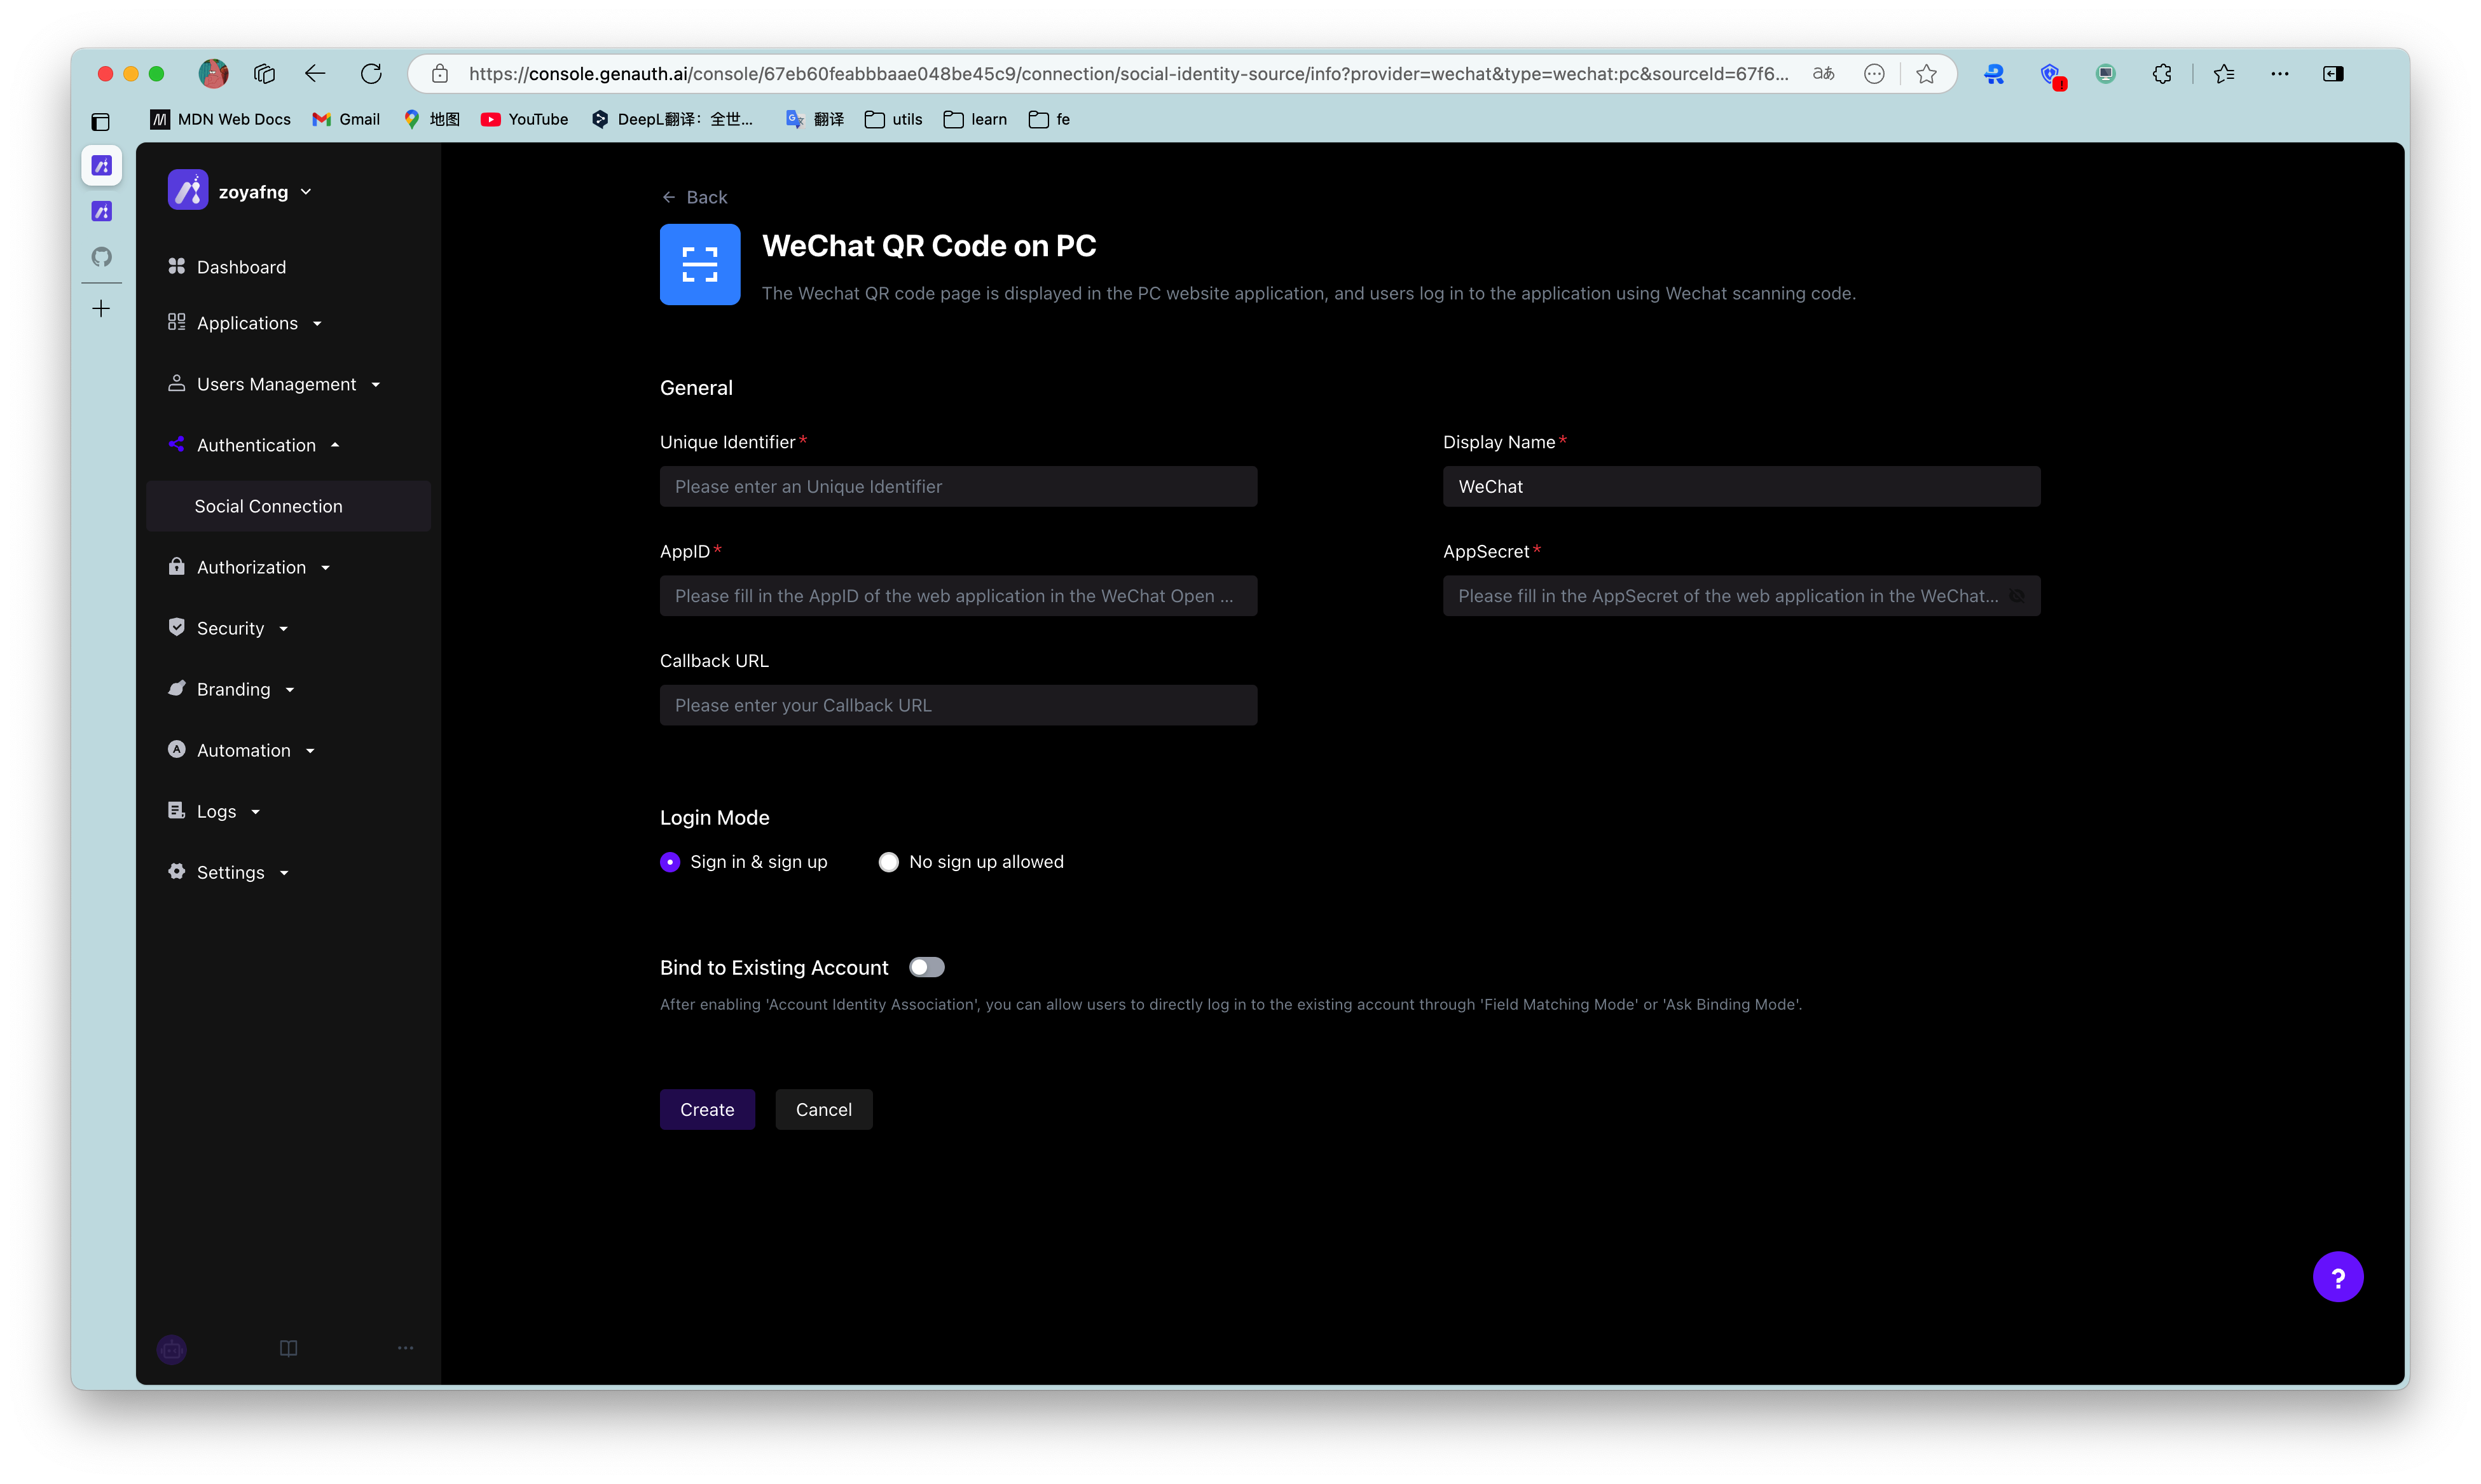Open the DeepL translate bookmark
This screenshot has height=1484, width=2481.
(x=672, y=119)
